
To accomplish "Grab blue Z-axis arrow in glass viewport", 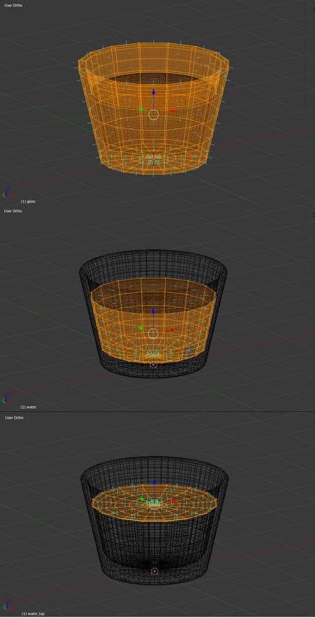I will [154, 92].
